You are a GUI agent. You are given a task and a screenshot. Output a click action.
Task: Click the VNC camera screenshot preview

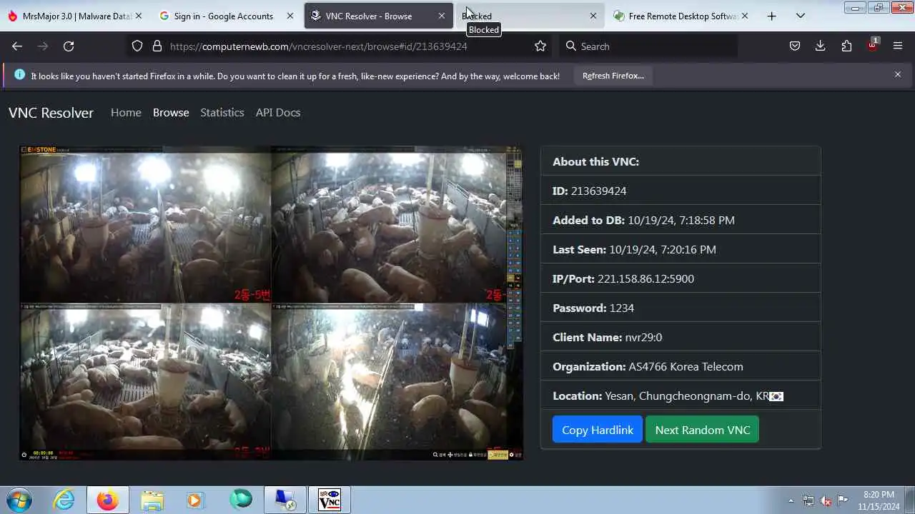271,303
